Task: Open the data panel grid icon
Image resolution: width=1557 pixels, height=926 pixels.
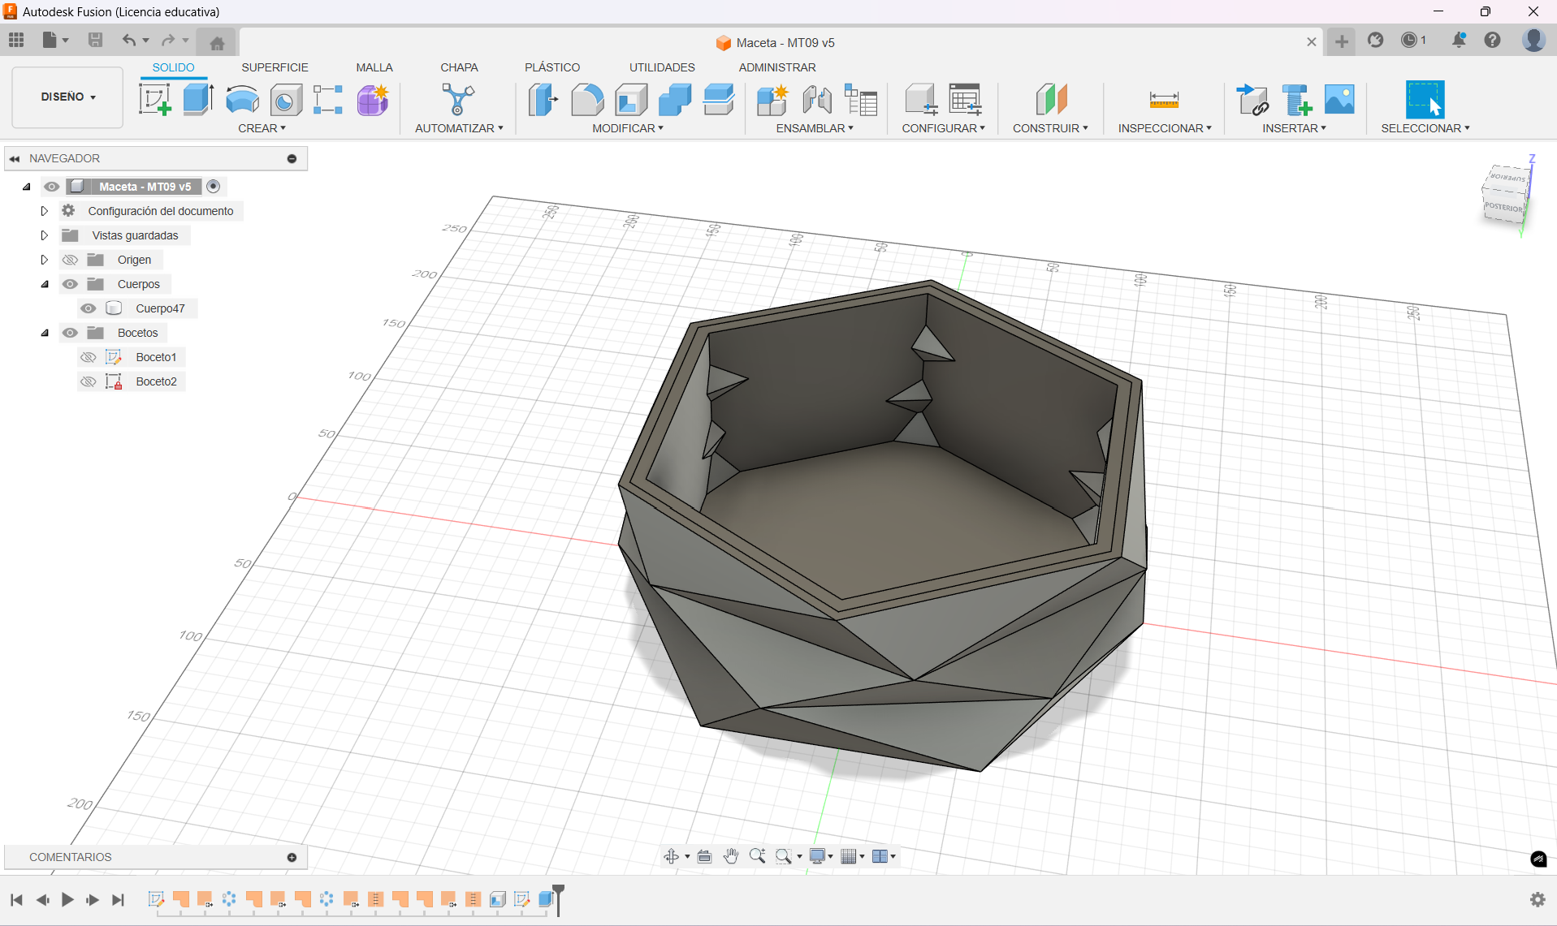Action: pyautogui.click(x=16, y=40)
